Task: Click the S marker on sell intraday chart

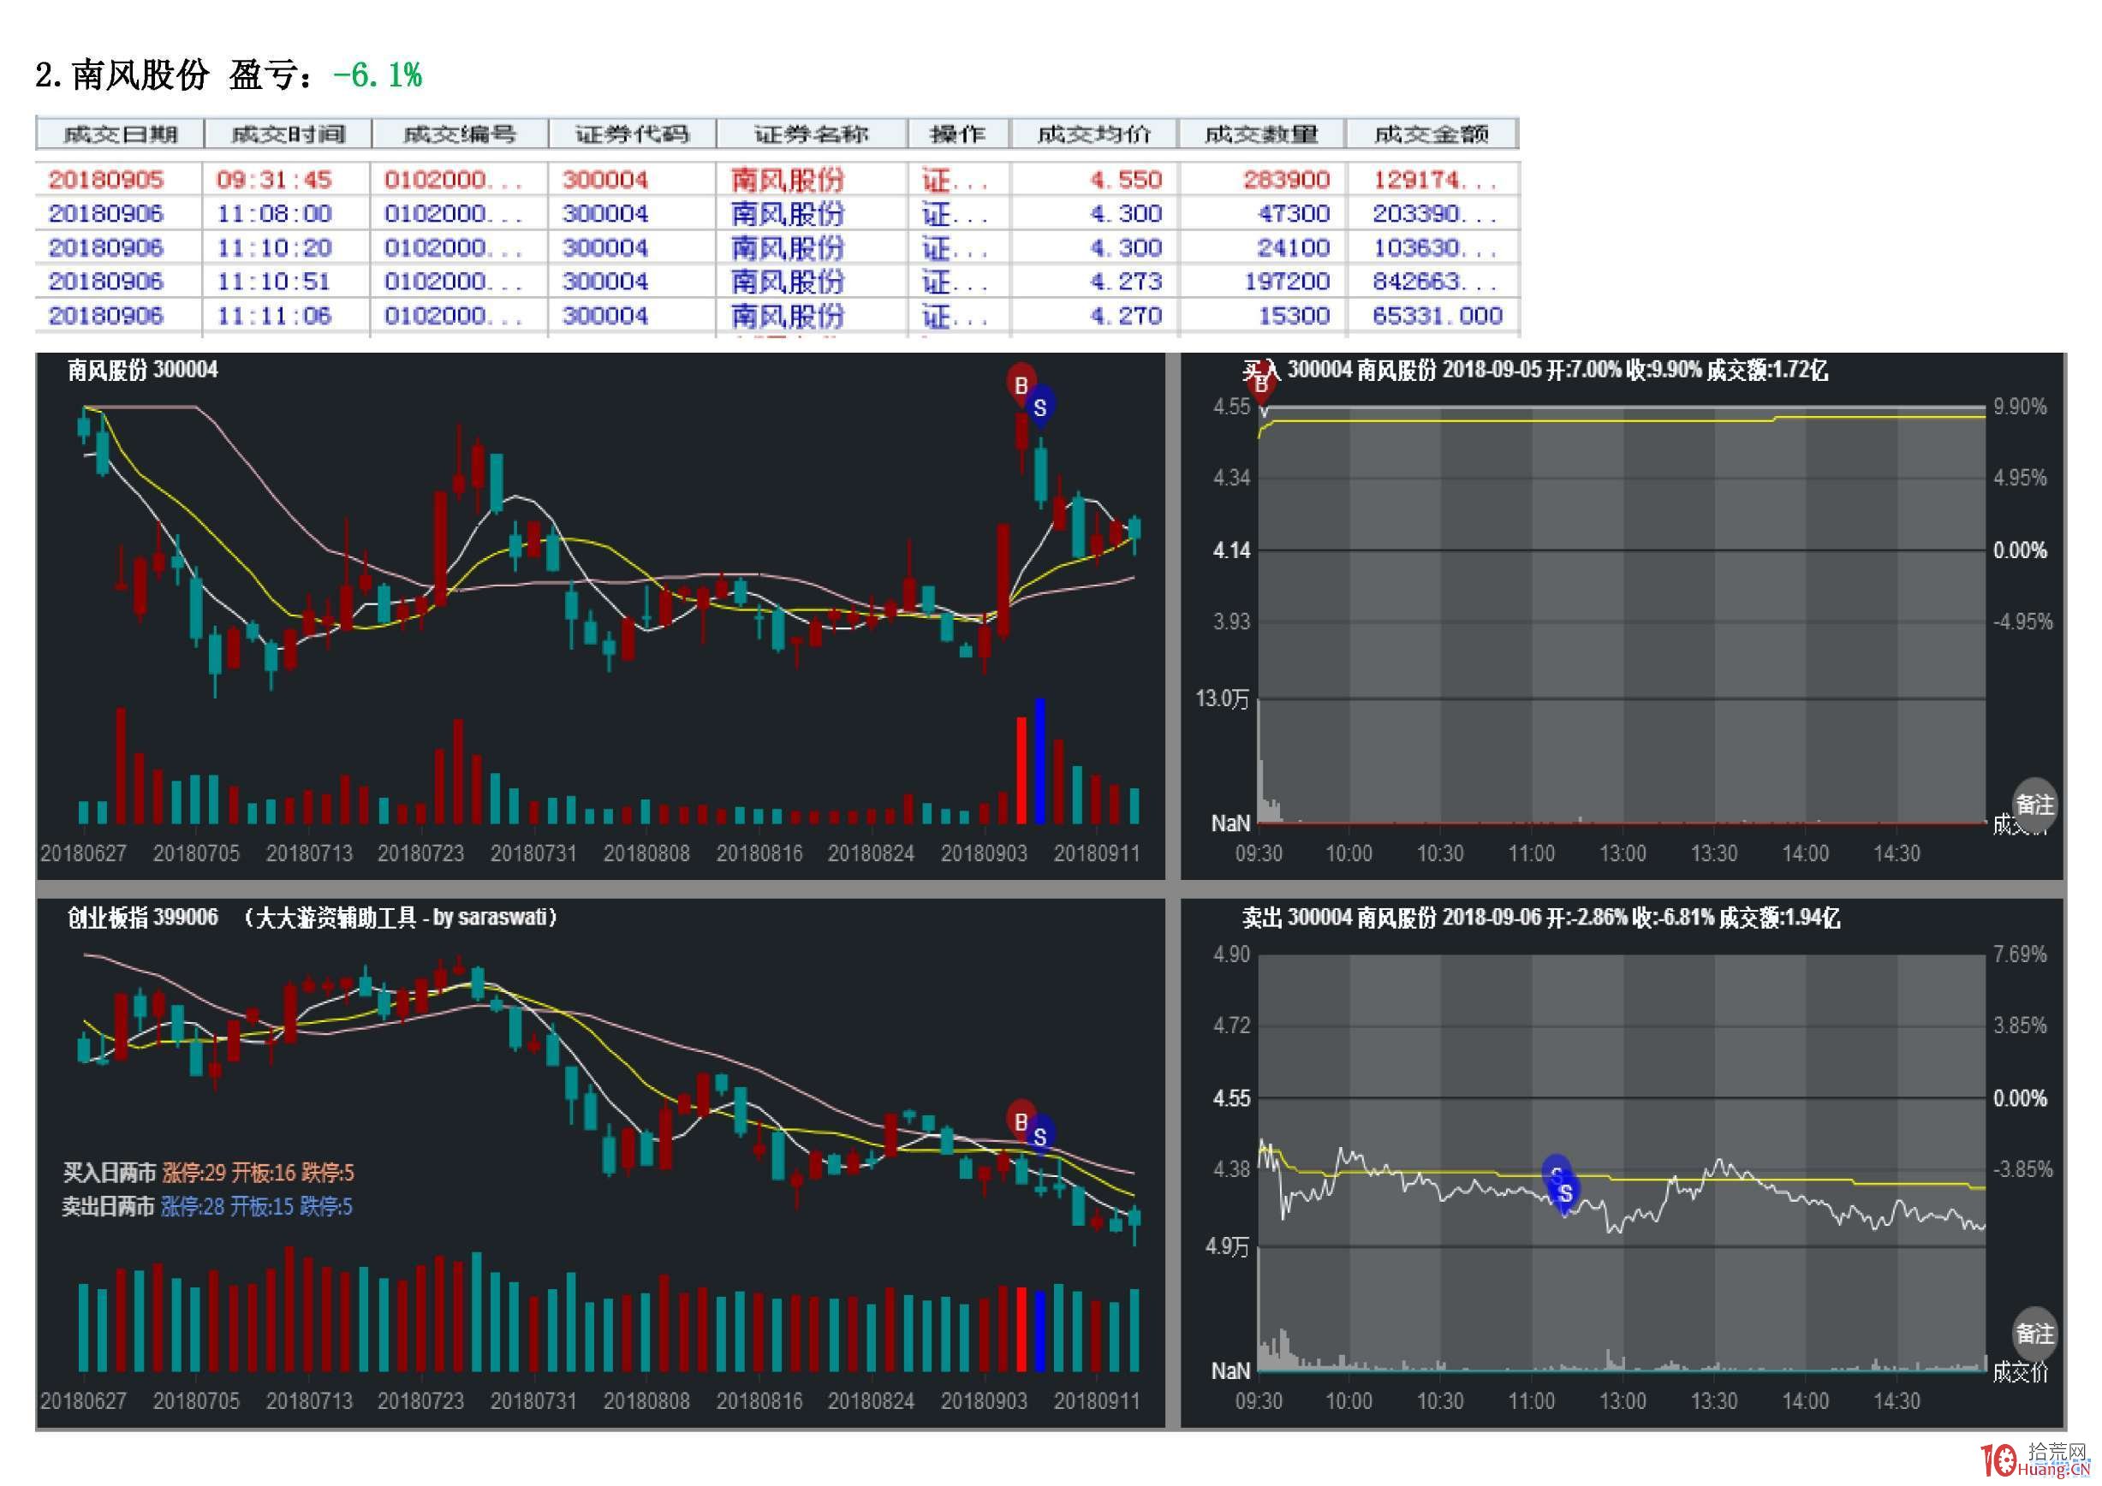Action: pos(1564,1192)
